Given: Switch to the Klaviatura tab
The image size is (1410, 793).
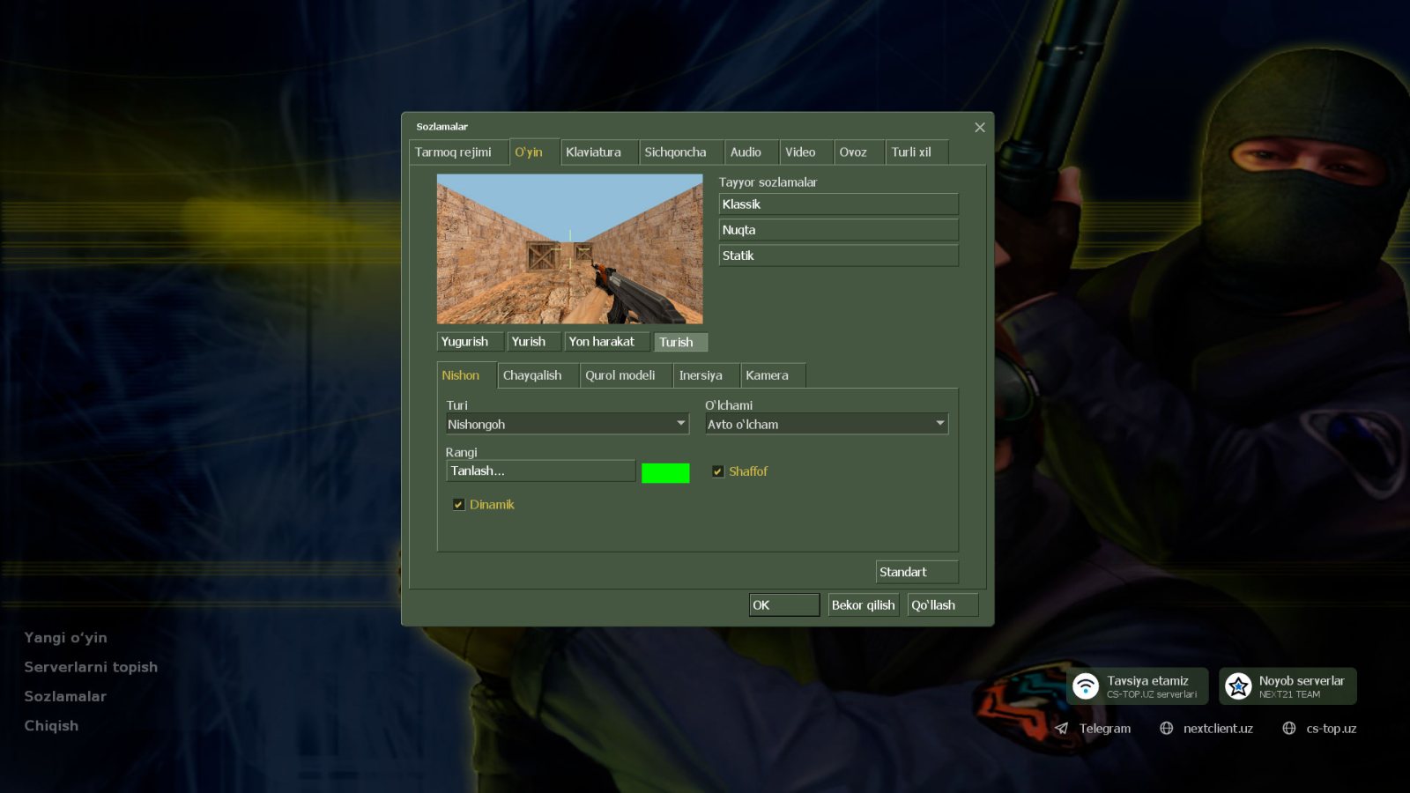Looking at the screenshot, I should click(x=593, y=152).
